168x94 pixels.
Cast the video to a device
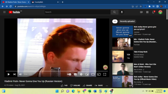tap(99, 74)
